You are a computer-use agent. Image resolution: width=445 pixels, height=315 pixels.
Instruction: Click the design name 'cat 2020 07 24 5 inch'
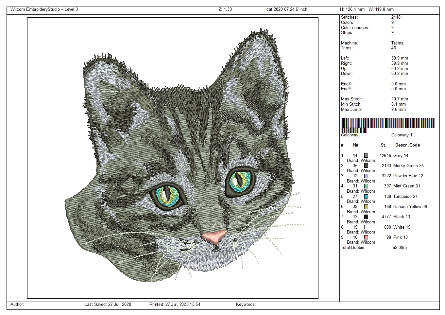pos(287,9)
